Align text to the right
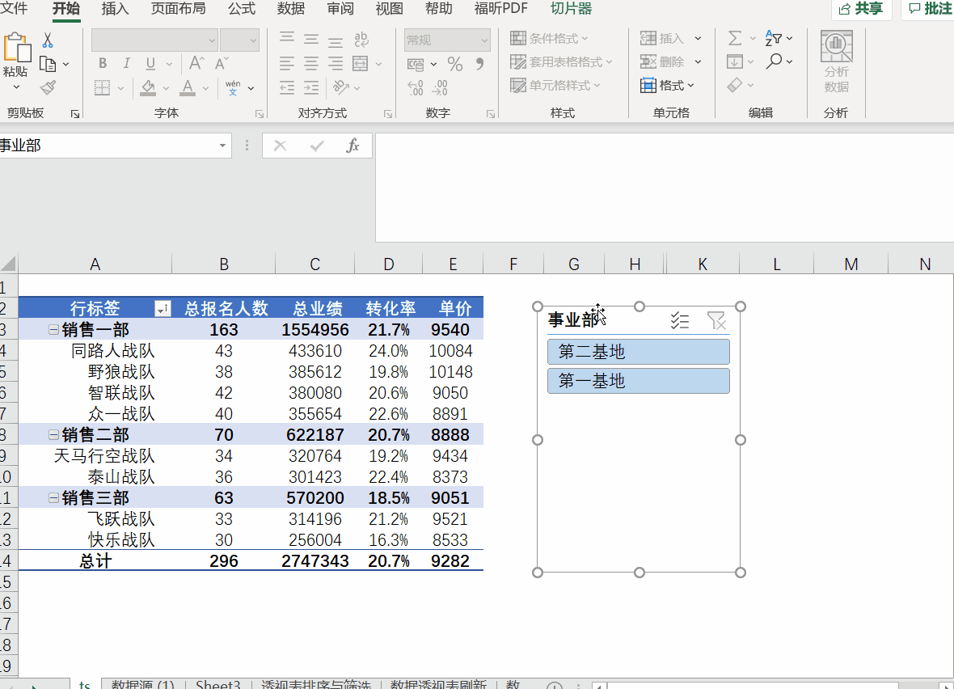Image resolution: width=954 pixels, height=689 pixels. [x=336, y=63]
